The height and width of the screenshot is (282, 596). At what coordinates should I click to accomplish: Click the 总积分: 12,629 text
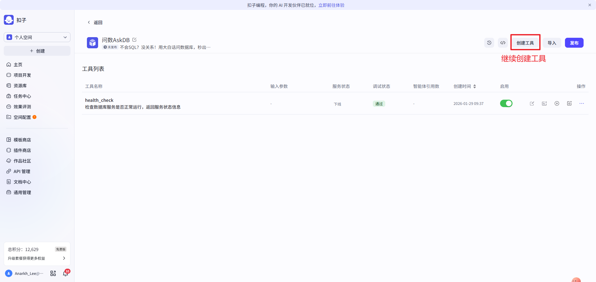23,249
